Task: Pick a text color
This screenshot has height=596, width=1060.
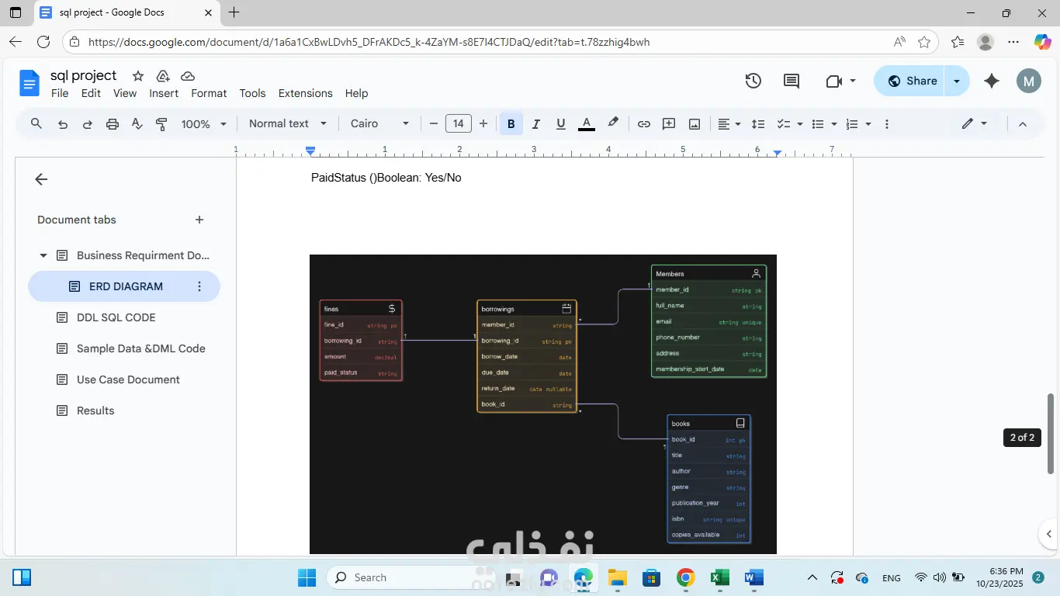Action: coord(587,124)
